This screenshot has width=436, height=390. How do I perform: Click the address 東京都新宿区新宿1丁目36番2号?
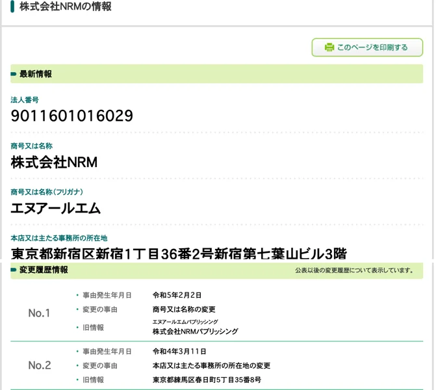pyautogui.click(x=112, y=253)
